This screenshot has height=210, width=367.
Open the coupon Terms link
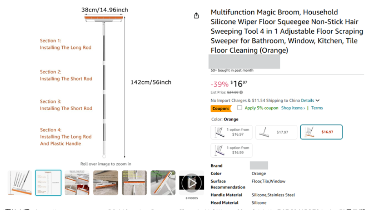point(317,108)
